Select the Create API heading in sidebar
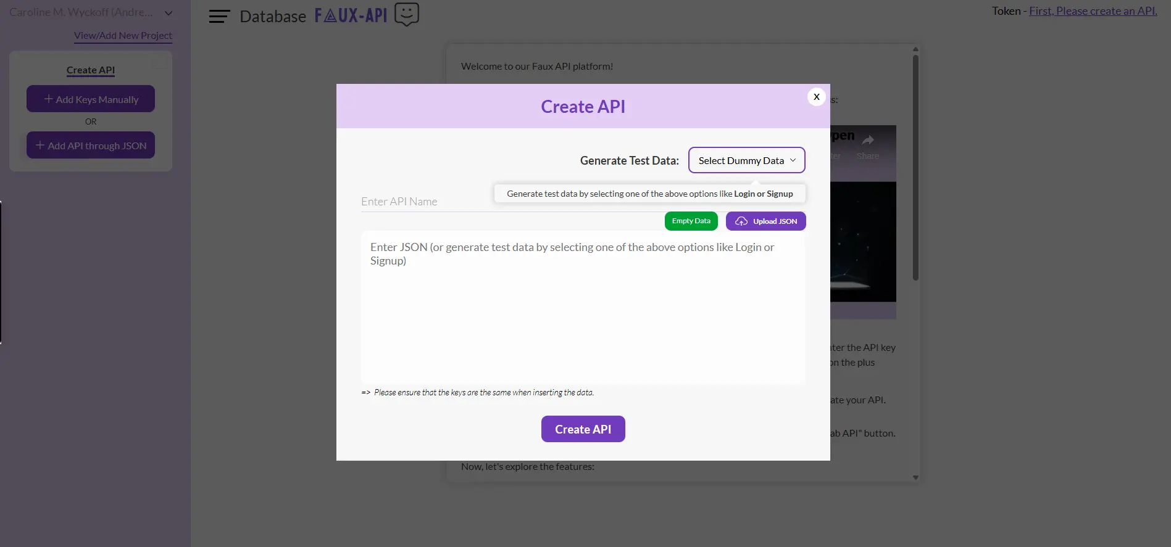The height and width of the screenshot is (547, 1171). tap(91, 70)
